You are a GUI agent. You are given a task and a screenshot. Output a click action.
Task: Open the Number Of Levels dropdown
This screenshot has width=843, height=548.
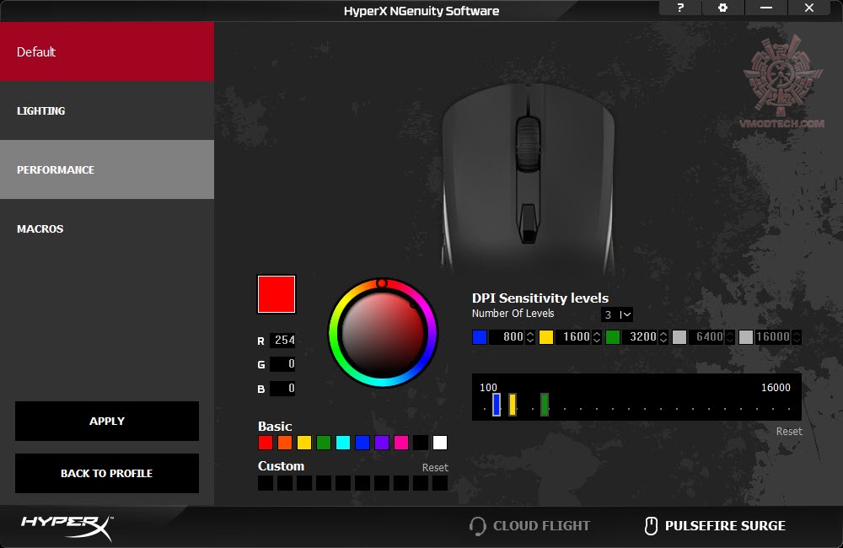(x=617, y=314)
